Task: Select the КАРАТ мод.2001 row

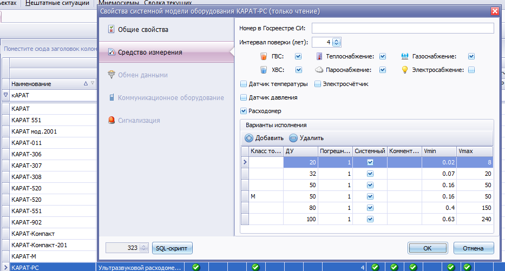Action: pos(53,131)
